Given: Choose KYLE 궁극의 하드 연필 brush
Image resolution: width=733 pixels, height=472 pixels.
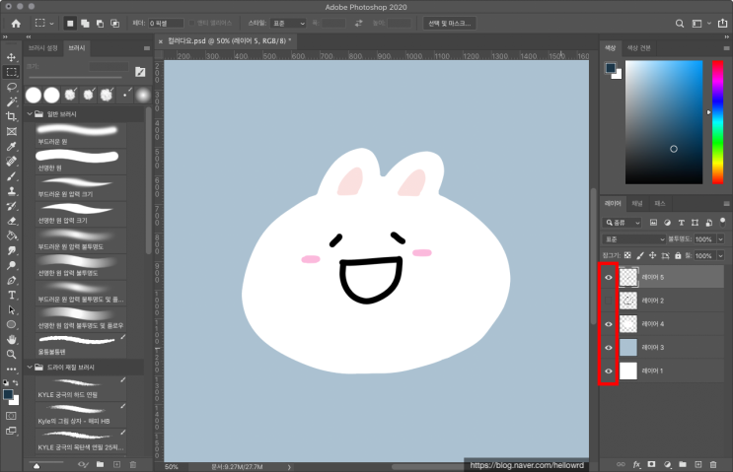Looking at the screenshot, I should pos(81,388).
